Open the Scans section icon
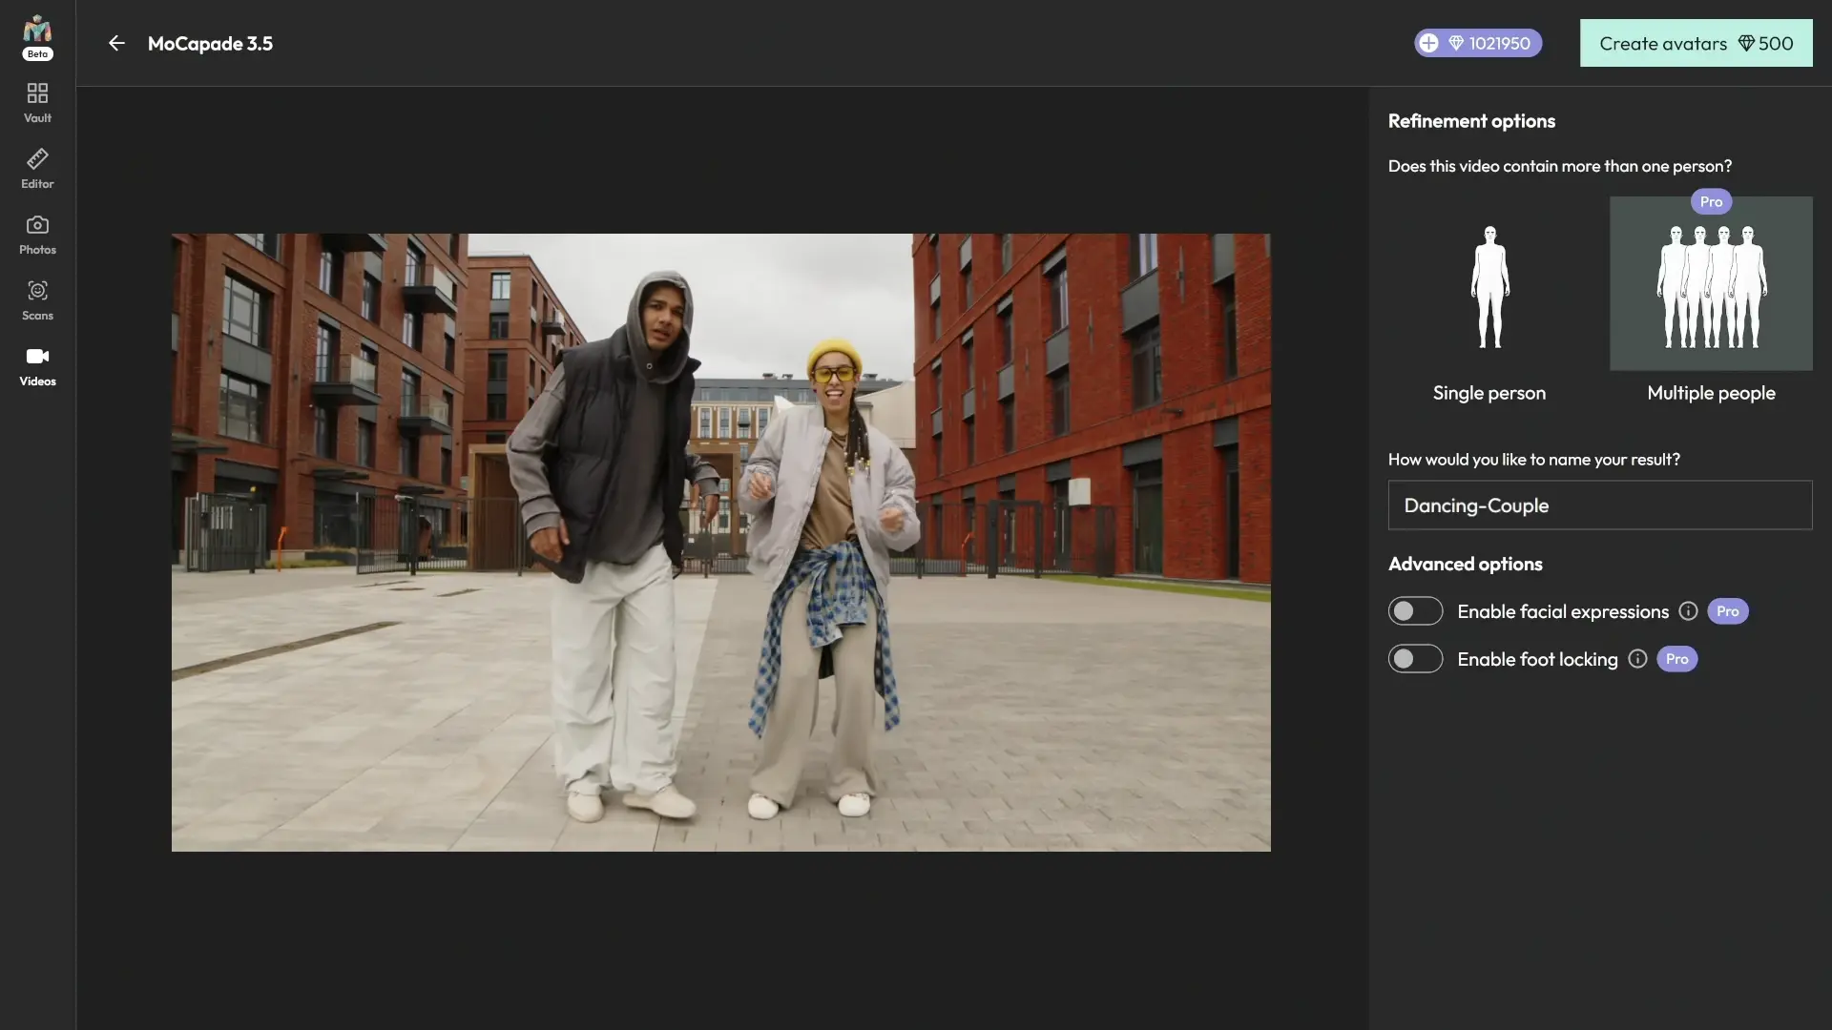This screenshot has height=1030, width=1832. (x=37, y=291)
